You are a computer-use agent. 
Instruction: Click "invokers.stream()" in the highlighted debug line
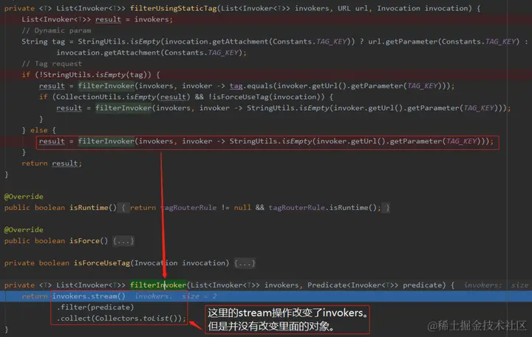tap(89, 296)
